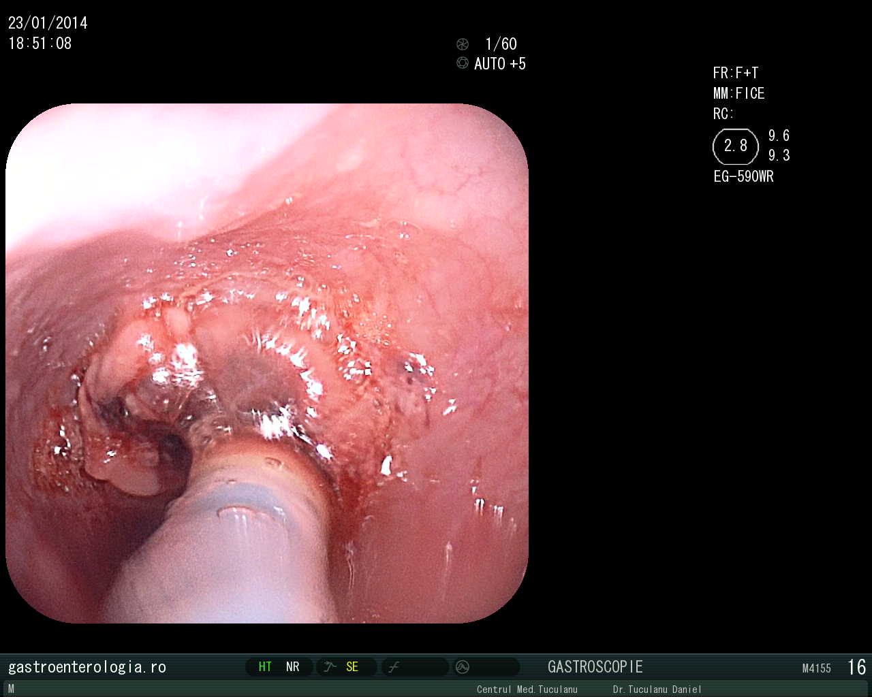Click the image counter 16
The width and height of the screenshot is (872, 697).
tap(857, 667)
